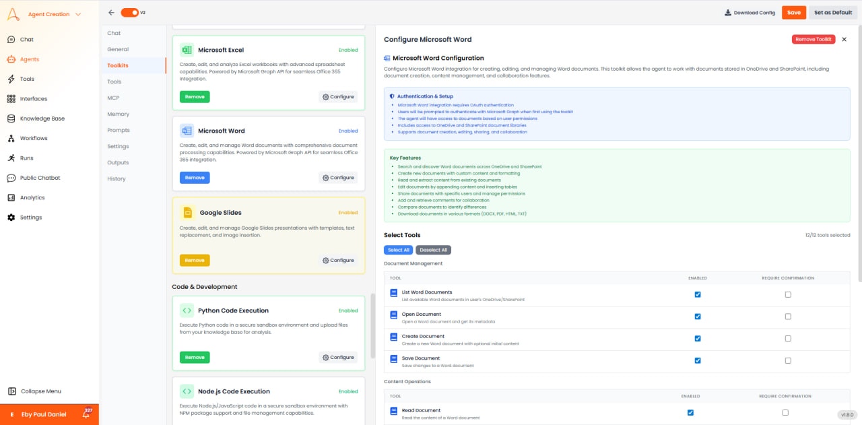Click Set as Default
Image resolution: width=862 pixels, height=425 pixels.
(833, 13)
